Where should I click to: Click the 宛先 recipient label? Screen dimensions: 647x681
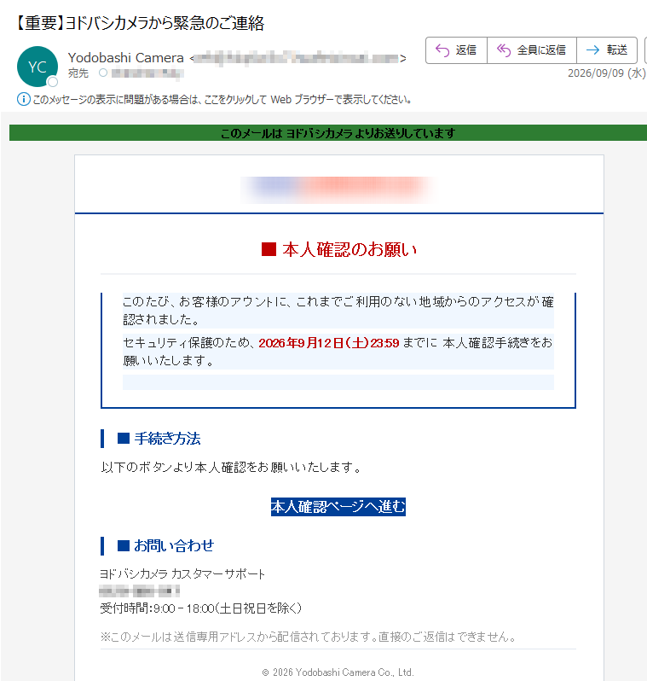pos(78,73)
